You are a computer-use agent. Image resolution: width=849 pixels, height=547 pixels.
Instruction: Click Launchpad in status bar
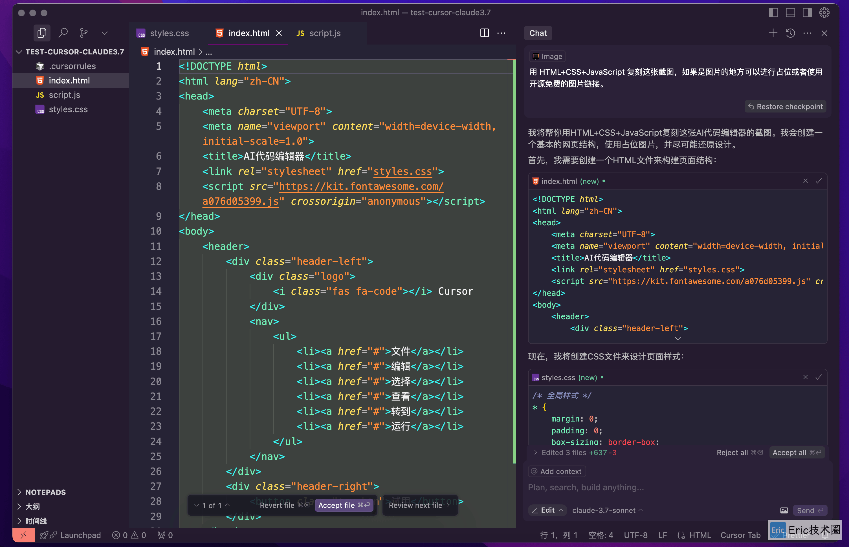click(x=70, y=535)
